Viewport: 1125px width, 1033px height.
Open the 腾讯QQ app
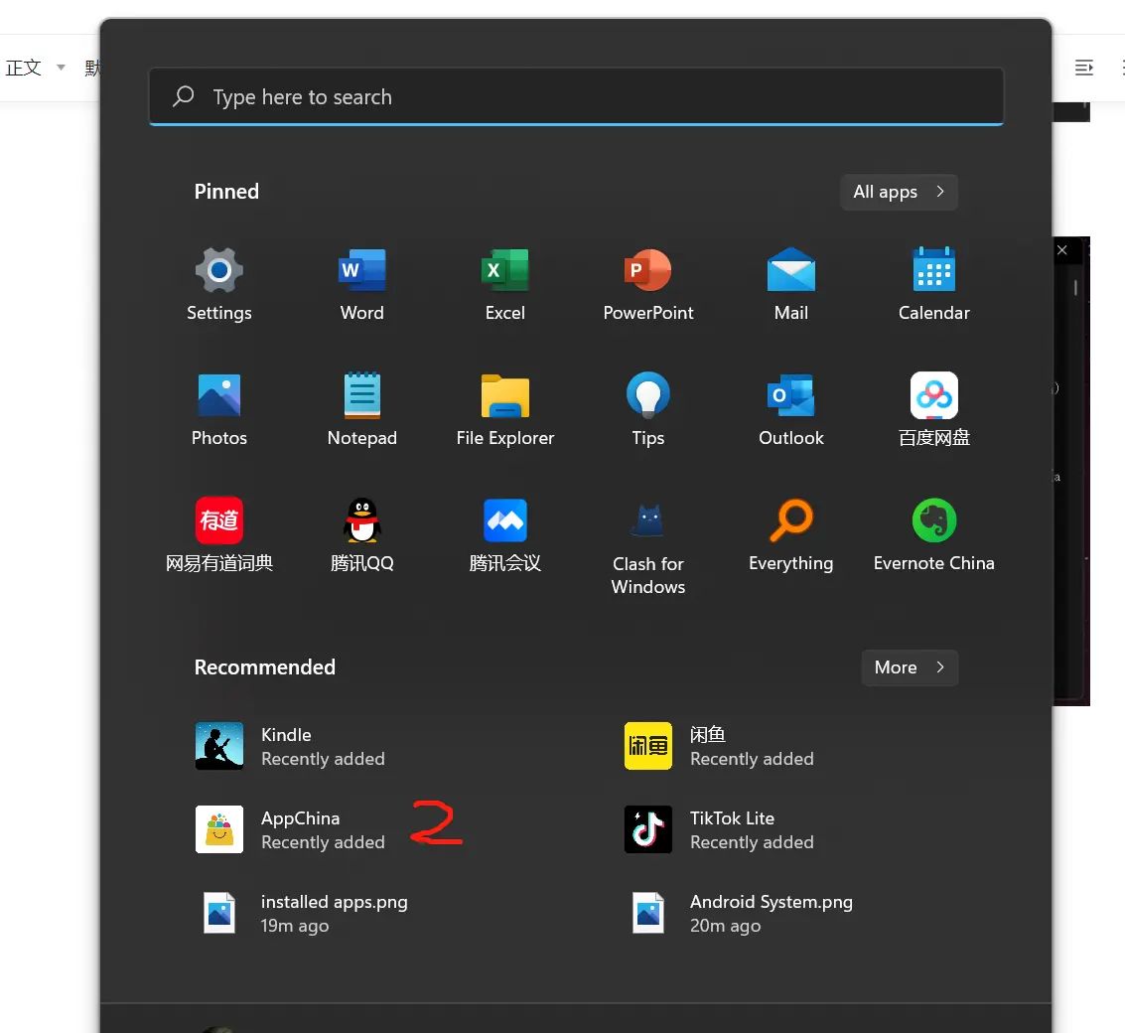pos(362,533)
